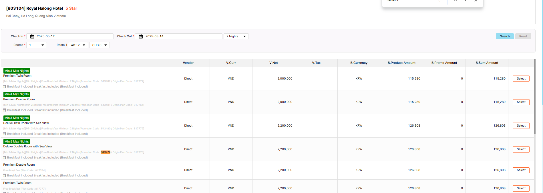Click the B.Product Amount column header

401,63
